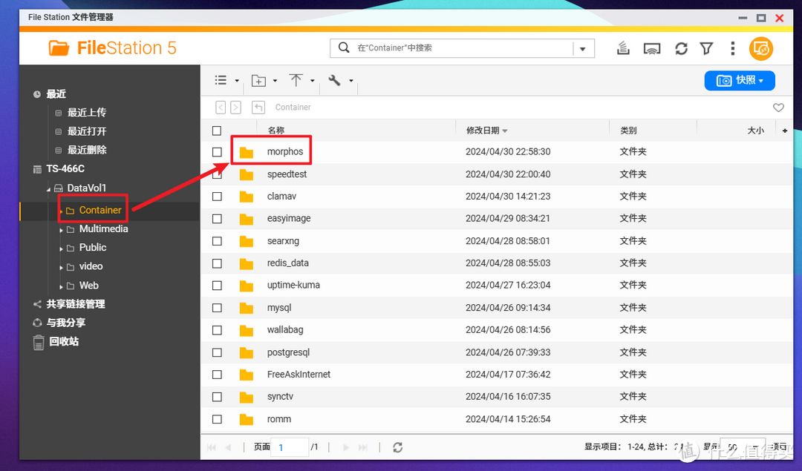Expand the Public folder tree arrow
802x471 pixels.
(62, 248)
